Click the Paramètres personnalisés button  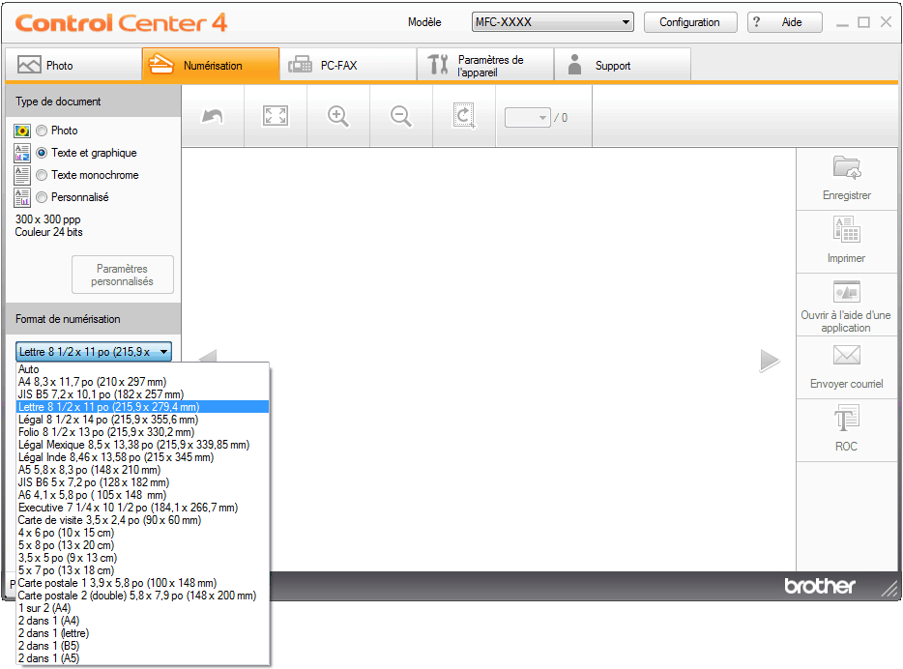tap(122, 275)
